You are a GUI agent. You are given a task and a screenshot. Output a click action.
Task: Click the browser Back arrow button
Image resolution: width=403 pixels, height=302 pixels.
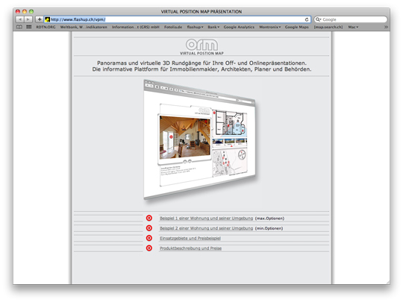(20, 19)
